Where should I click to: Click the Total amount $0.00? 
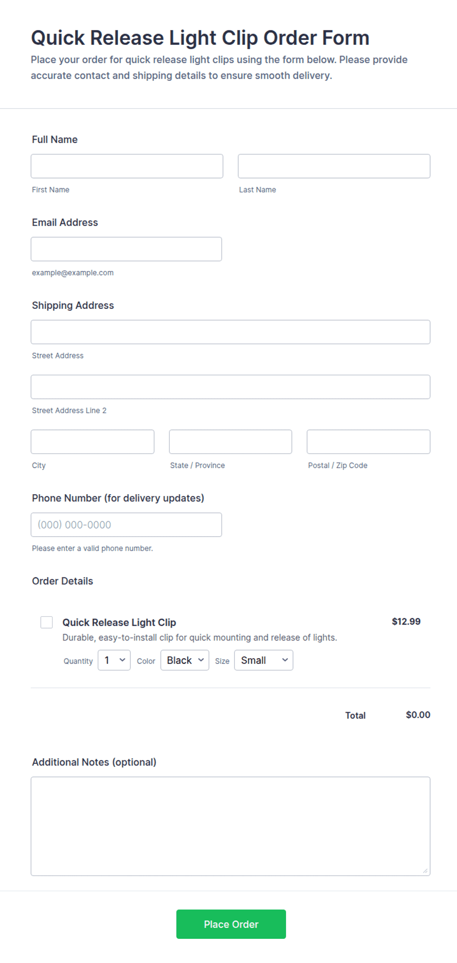point(418,715)
